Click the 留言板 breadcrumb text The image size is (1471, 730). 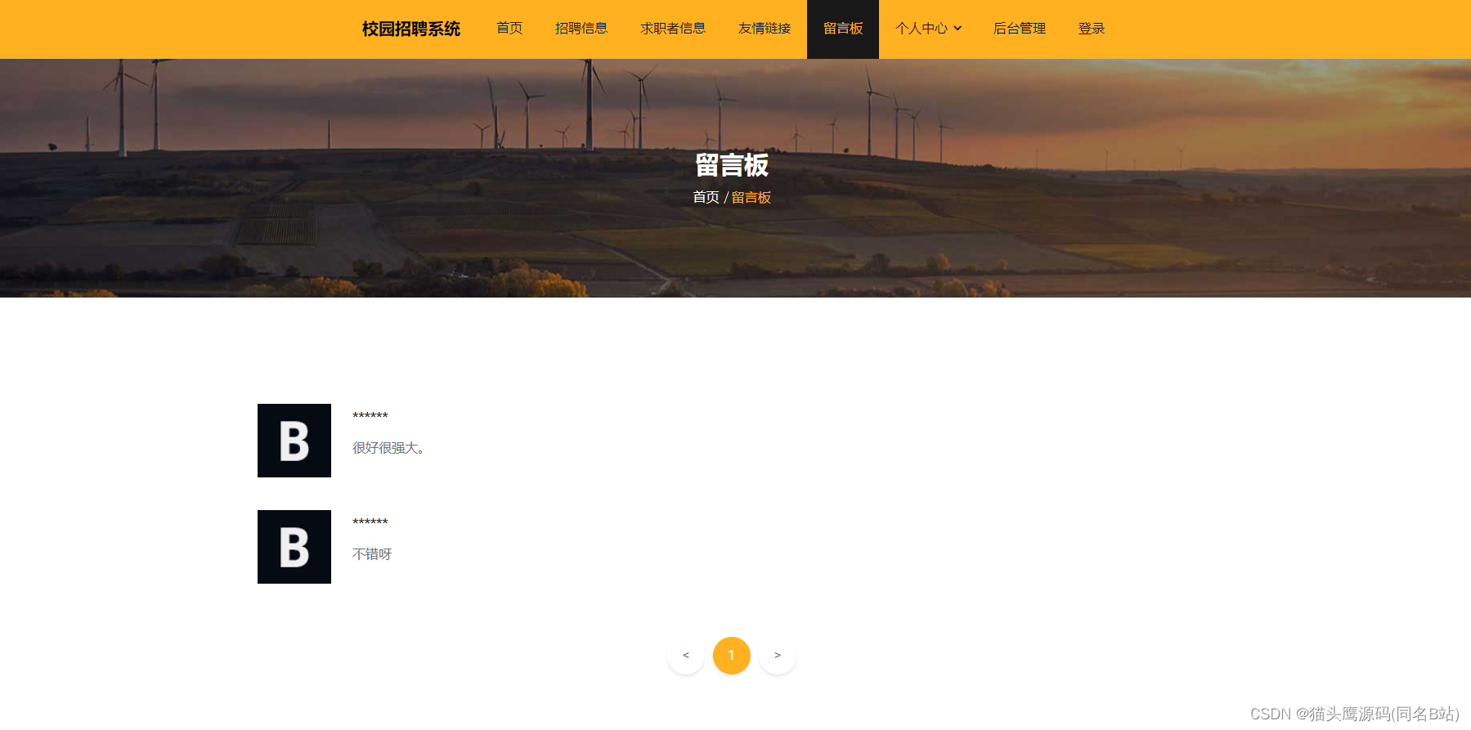751,197
